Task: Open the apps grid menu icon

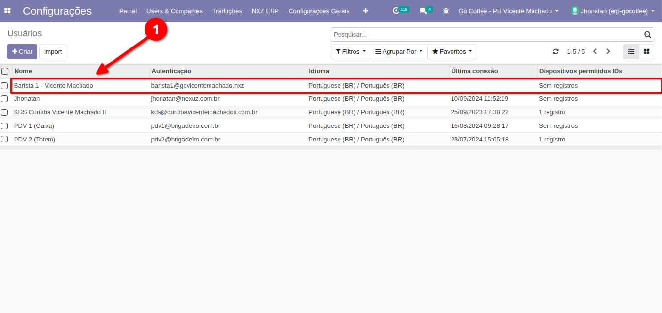Action: coord(7,11)
